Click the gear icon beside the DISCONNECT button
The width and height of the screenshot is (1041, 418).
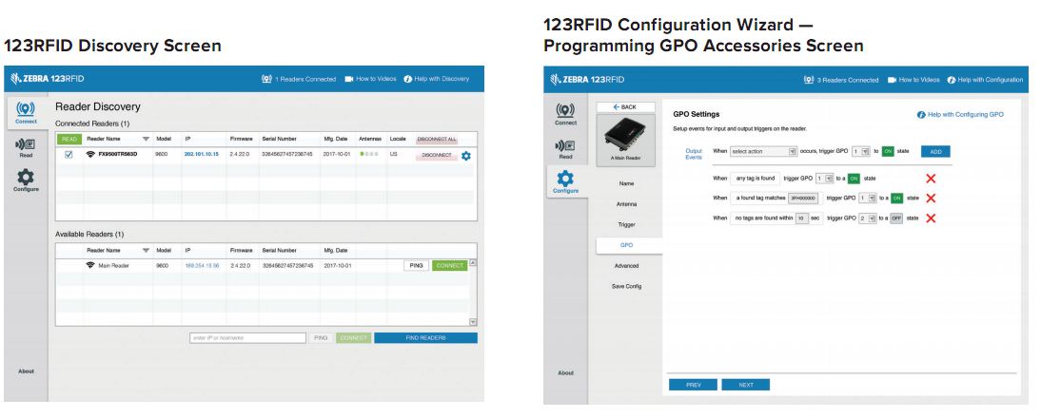[466, 155]
